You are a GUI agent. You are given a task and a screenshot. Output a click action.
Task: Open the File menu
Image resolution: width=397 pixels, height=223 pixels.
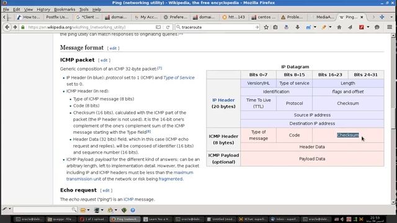coord(6,9)
